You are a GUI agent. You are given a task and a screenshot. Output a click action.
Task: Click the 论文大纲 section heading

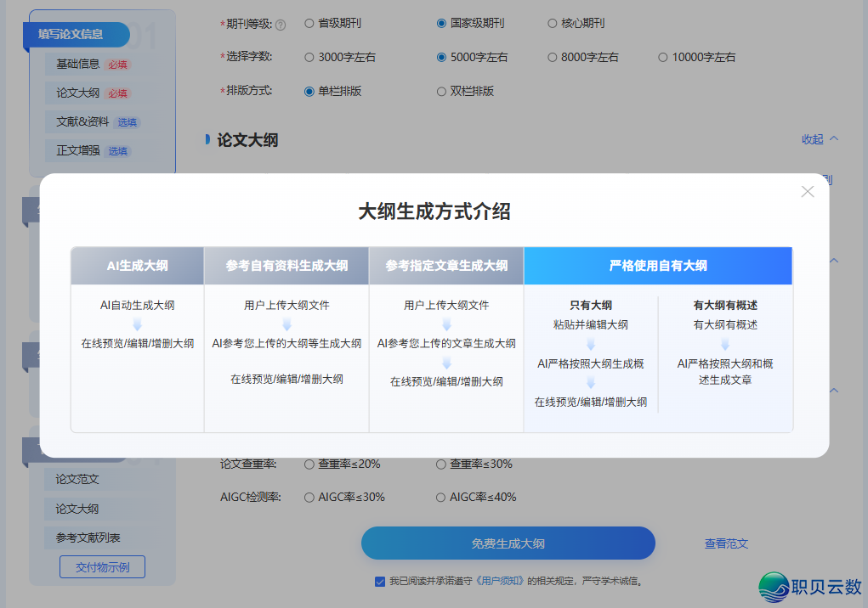[x=247, y=140]
